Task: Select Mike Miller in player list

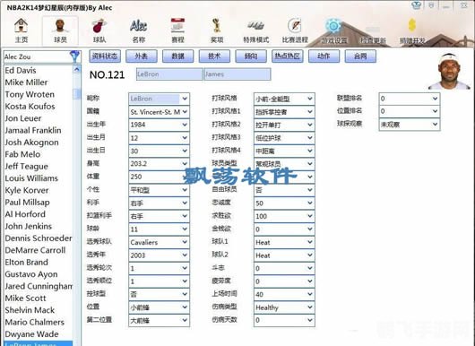Action: [x=26, y=82]
